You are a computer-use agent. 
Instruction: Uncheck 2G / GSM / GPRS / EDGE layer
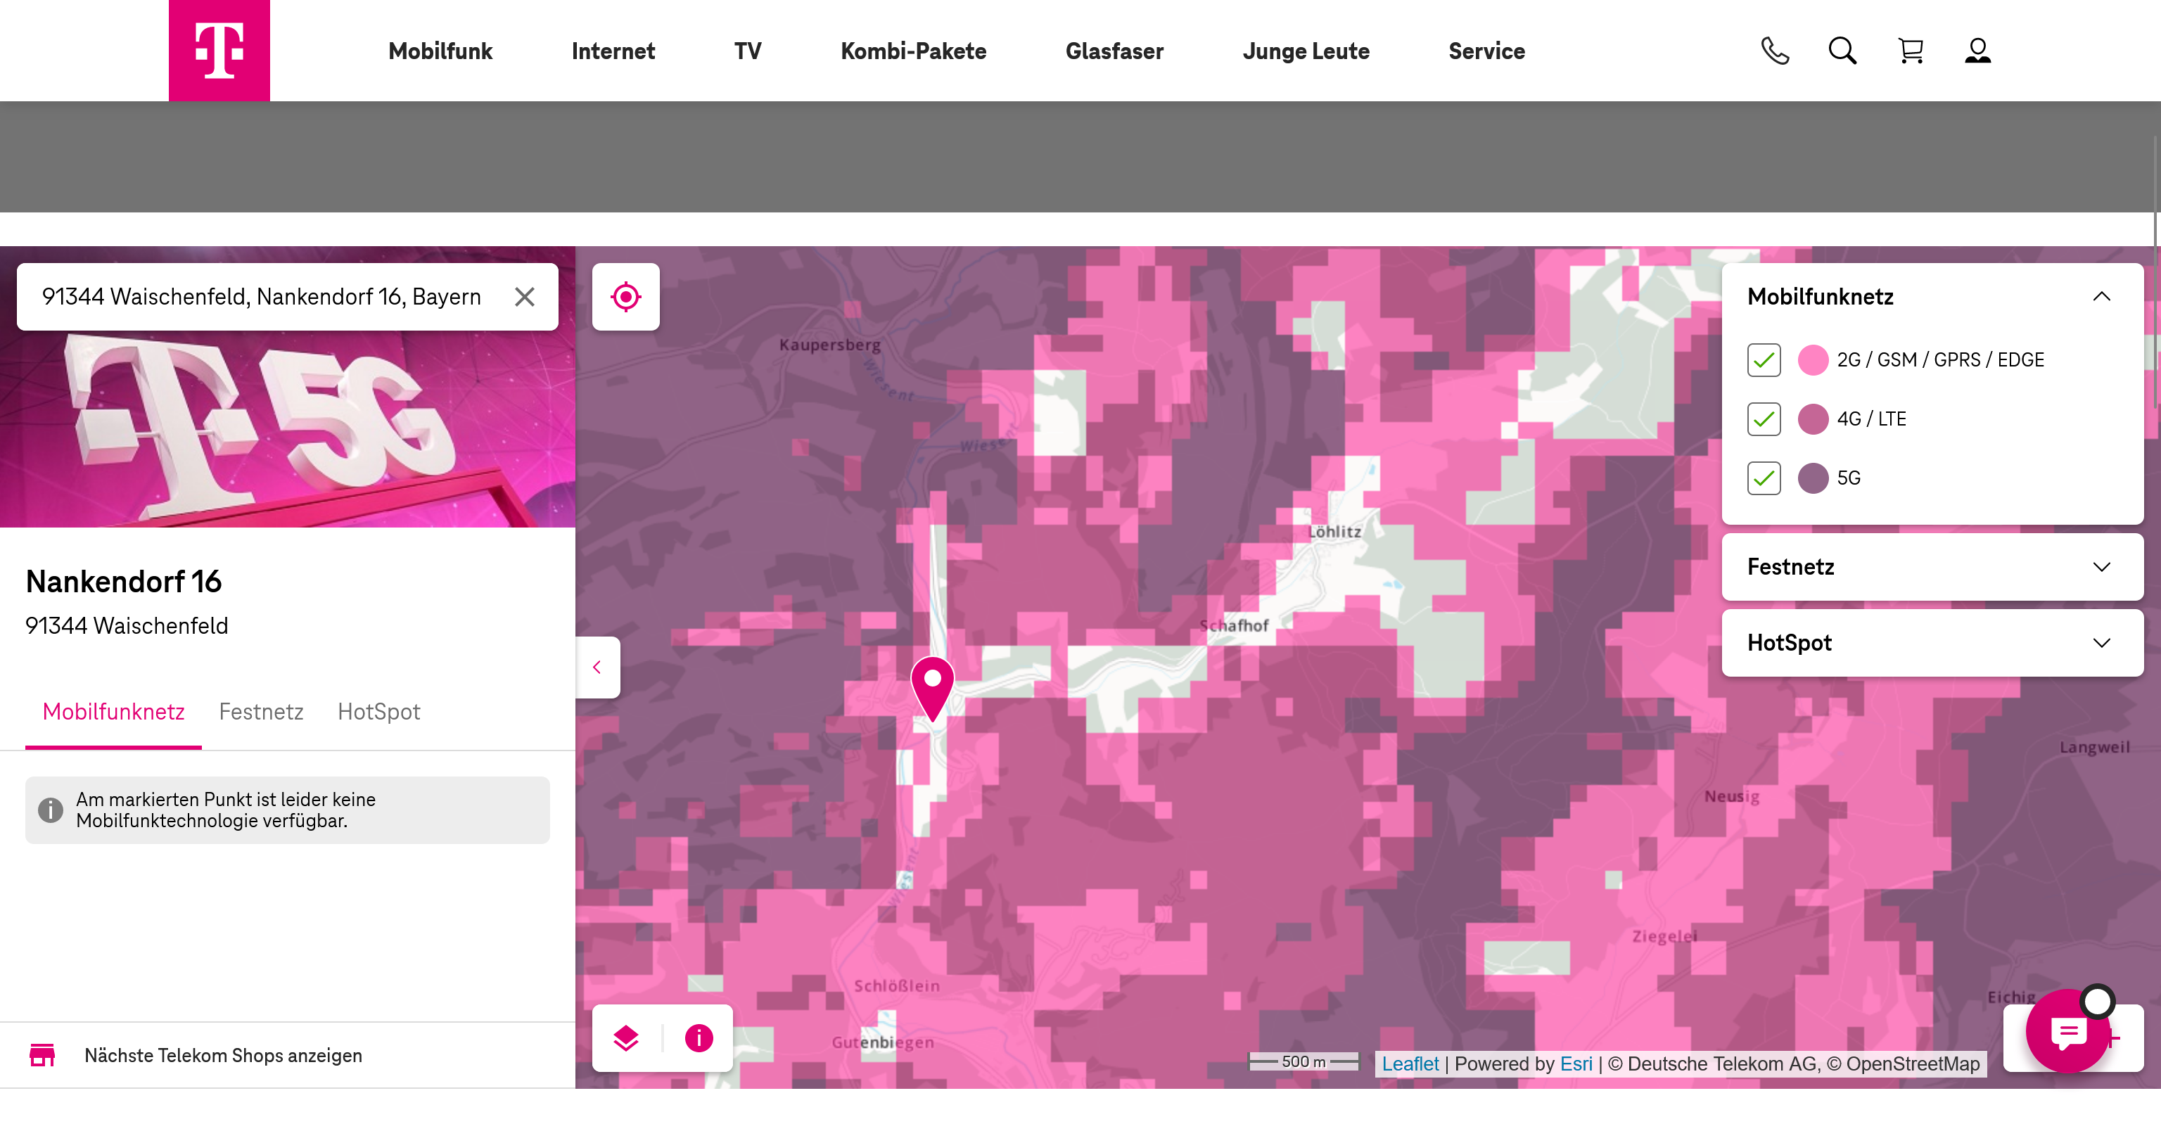(x=1764, y=360)
